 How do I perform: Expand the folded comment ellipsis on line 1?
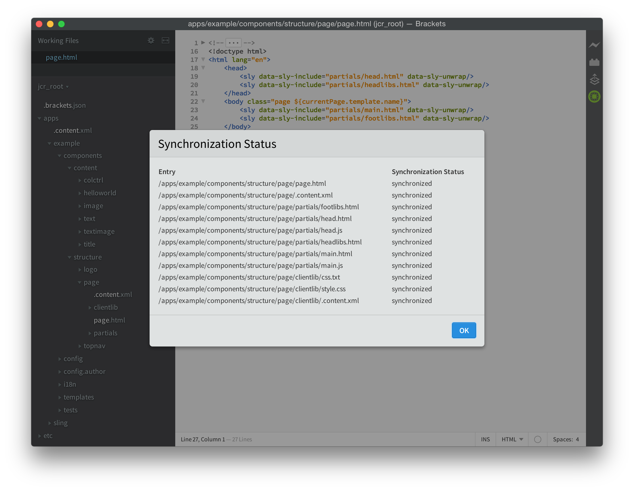[x=233, y=43]
